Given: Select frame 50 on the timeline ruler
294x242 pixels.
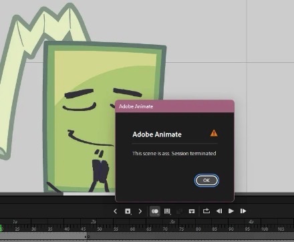Looking at the screenshot, I should (x=100, y=229).
